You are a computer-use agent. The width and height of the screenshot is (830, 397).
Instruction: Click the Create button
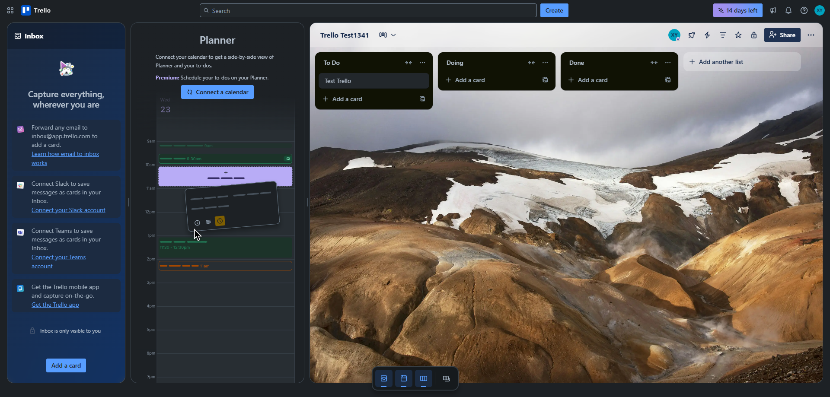click(554, 10)
